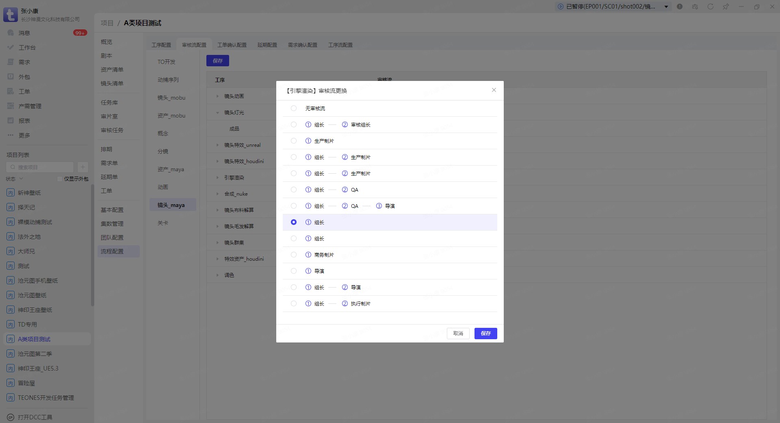Image resolution: width=780 pixels, height=423 pixels.
Task: Select the 无审核流 radio option
Action: (x=294, y=108)
